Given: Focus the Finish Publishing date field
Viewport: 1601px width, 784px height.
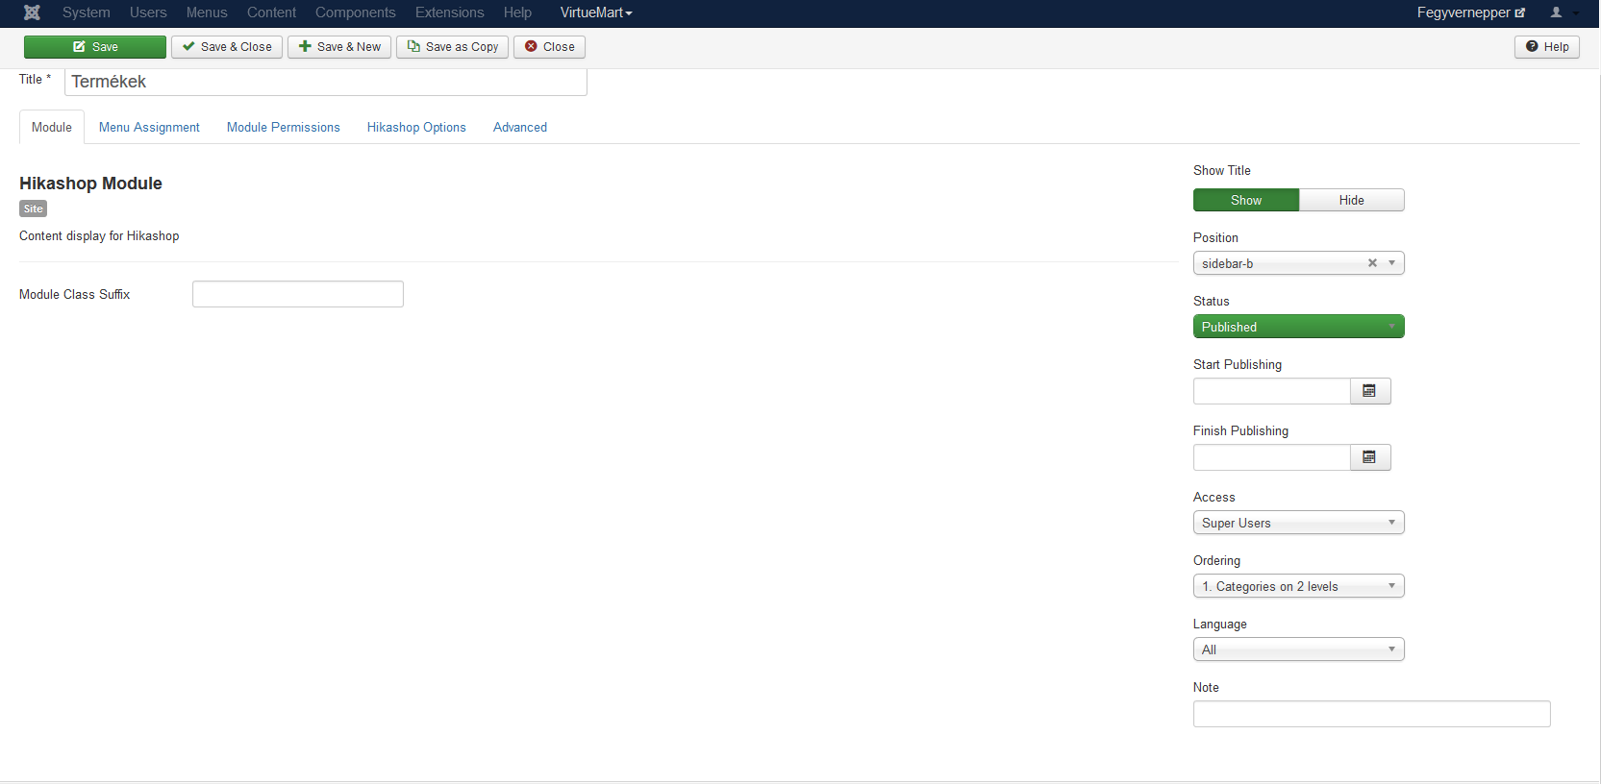Looking at the screenshot, I should [x=1272, y=457].
